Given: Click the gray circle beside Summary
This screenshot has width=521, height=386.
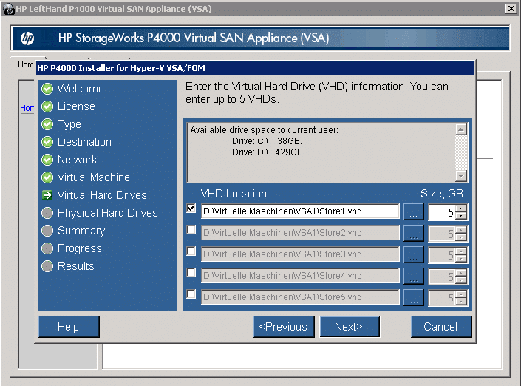Looking at the screenshot, I should pos(47,231).
